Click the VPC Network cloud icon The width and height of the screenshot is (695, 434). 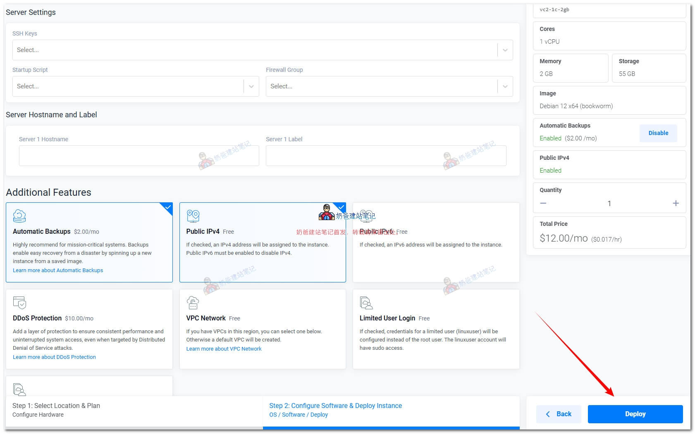(193, 303)
